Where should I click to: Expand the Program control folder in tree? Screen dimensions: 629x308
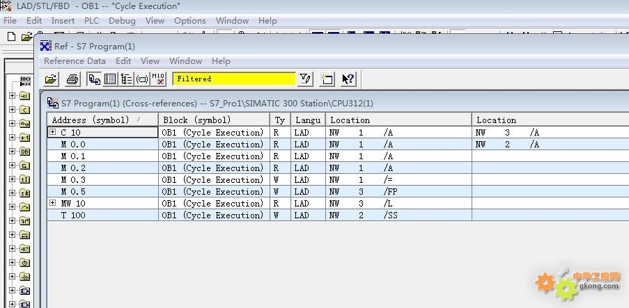coord(12,221)
